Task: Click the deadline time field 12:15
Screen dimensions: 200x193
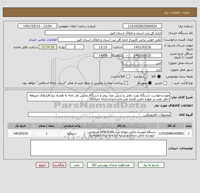Action: pos(103,47)
